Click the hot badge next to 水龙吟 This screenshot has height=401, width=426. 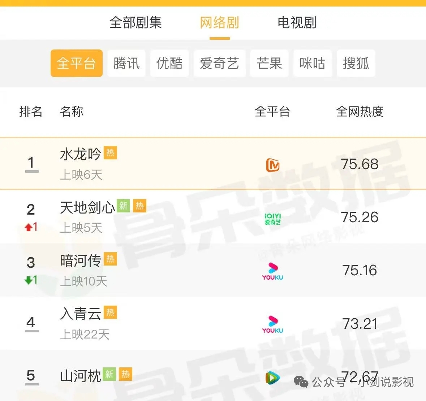(110, 153)
